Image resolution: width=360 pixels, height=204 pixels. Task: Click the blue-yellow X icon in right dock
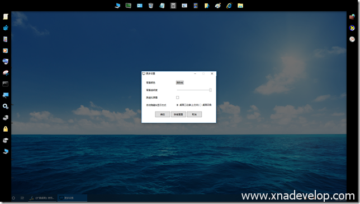(x=352, y=28)
